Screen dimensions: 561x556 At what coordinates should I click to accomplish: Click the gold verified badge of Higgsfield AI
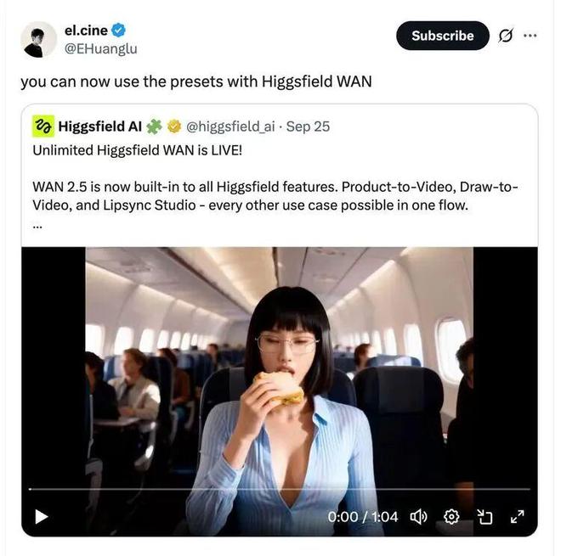coord(174,126)
